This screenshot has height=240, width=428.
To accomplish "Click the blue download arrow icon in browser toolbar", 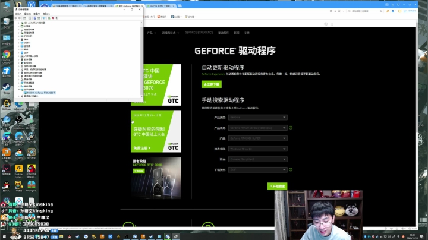I will [x=405, y=11].
